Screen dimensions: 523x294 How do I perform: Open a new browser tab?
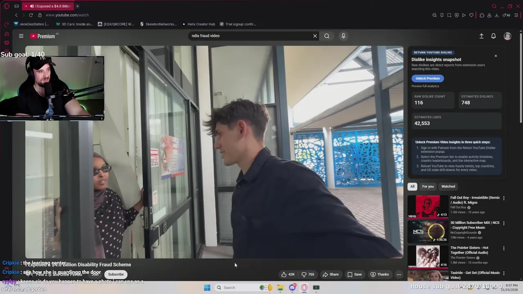point(77,6)
